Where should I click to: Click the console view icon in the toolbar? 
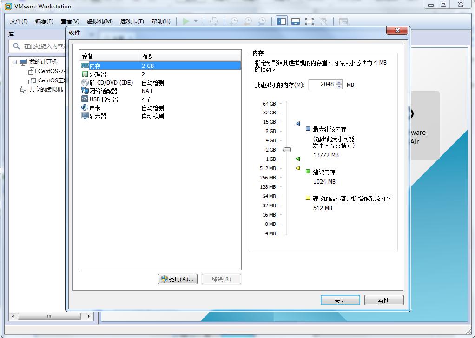coord(343,21)
